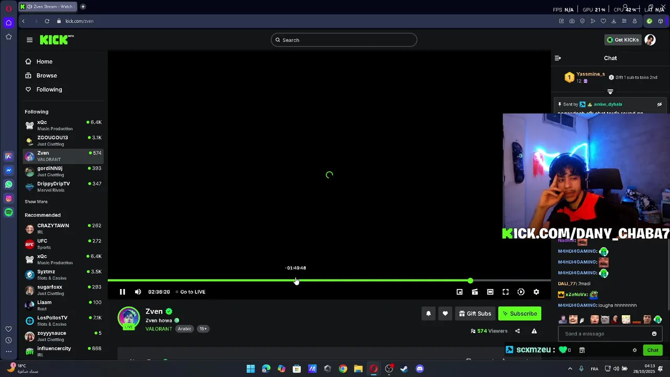Open the chat shop icon

point(582,350)
